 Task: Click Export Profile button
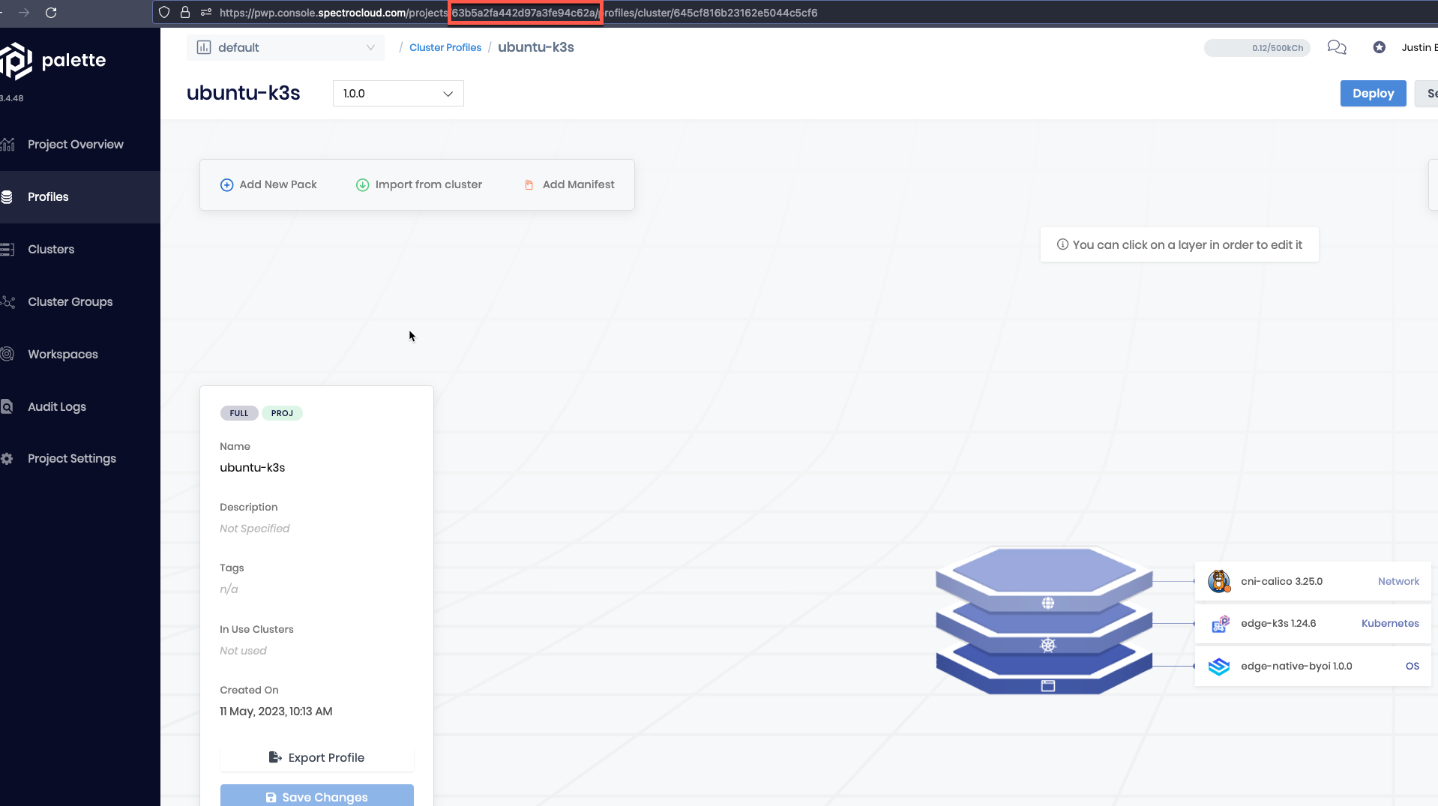[x=316, y=757]
